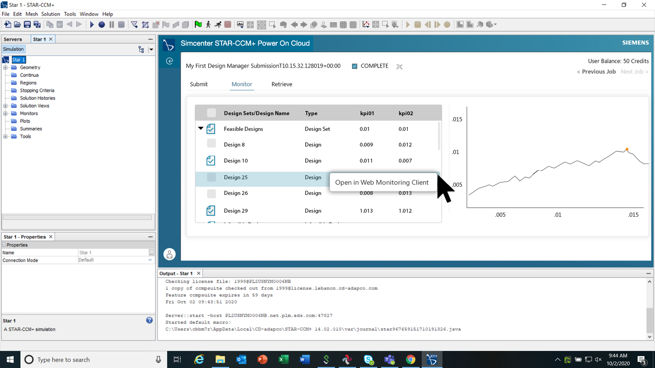Check the Design 8 checkbox

[211, 144]
